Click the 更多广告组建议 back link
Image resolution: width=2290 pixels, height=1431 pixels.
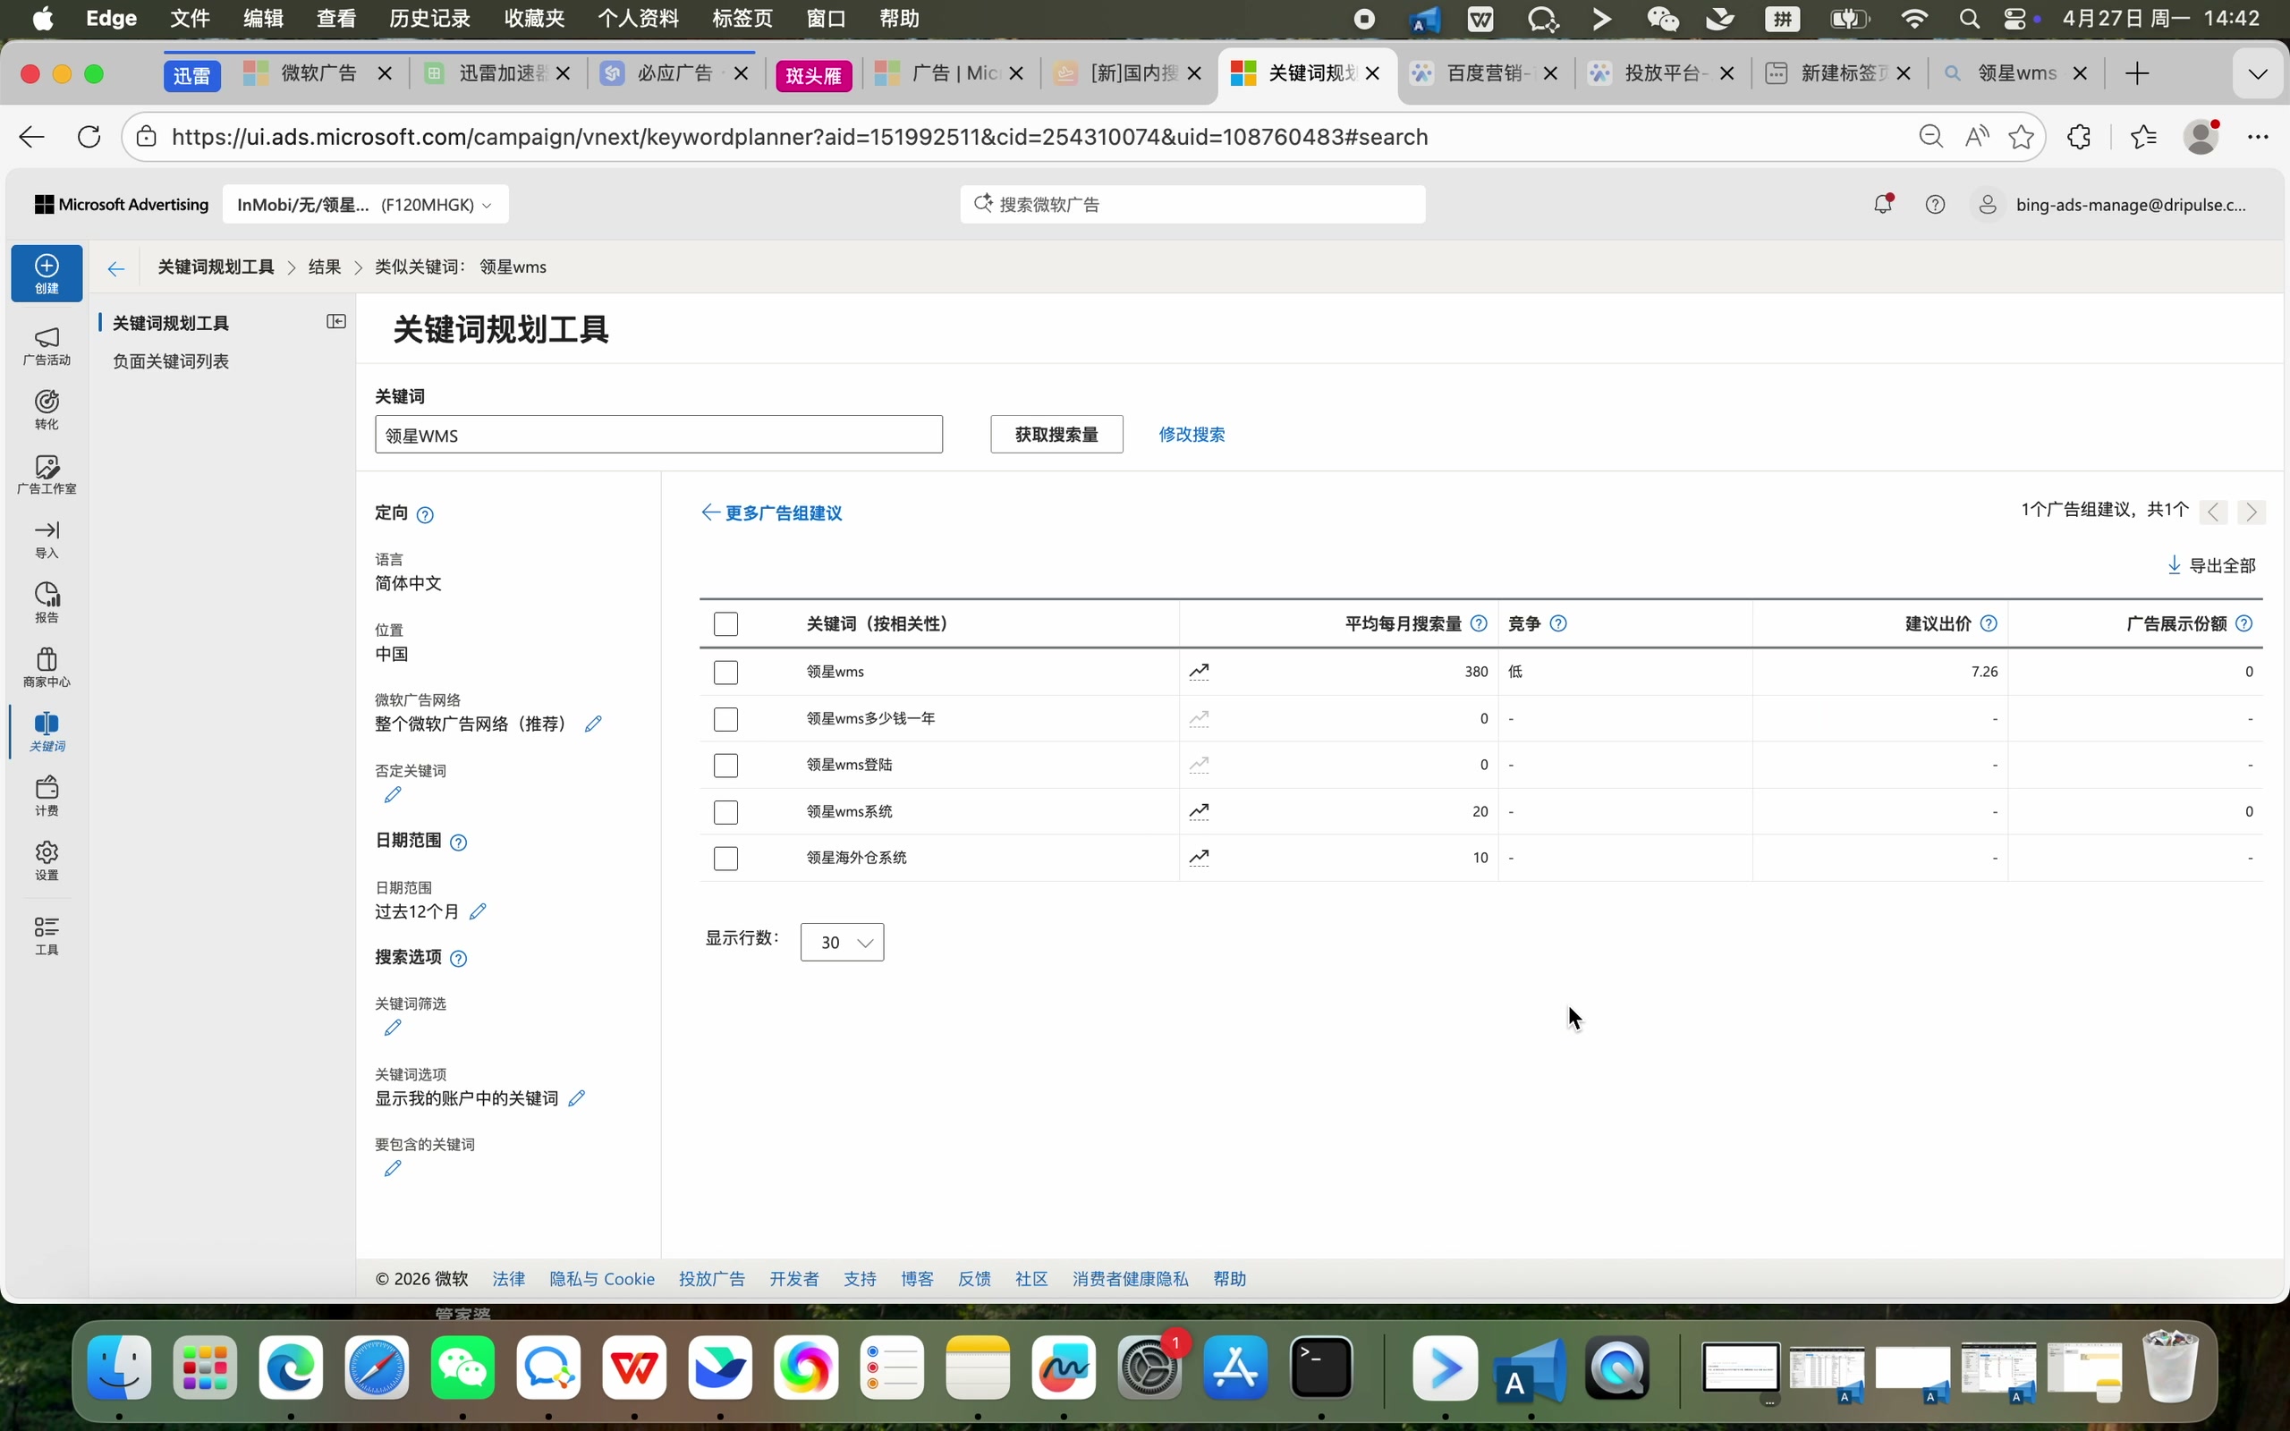coord(772,513)
